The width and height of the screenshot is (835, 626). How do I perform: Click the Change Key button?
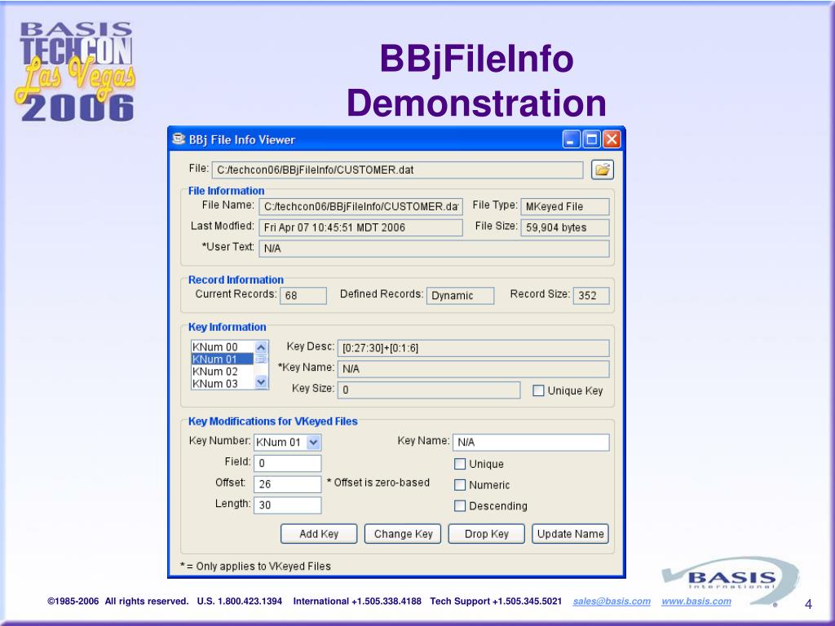tap(403, 534)
